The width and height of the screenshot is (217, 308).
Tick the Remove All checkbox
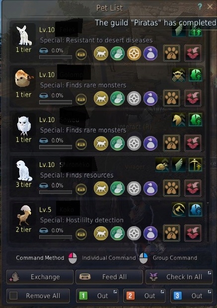[x=13, y=296]
